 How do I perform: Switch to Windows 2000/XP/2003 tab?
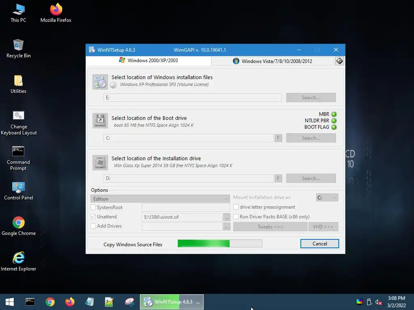pyautogui.click(x=148, y=61)
